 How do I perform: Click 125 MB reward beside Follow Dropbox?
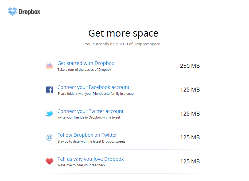pyautogui.click(x=190, y=137)
